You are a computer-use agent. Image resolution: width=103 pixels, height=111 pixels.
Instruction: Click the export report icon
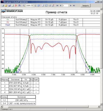[x=13, y=6]
